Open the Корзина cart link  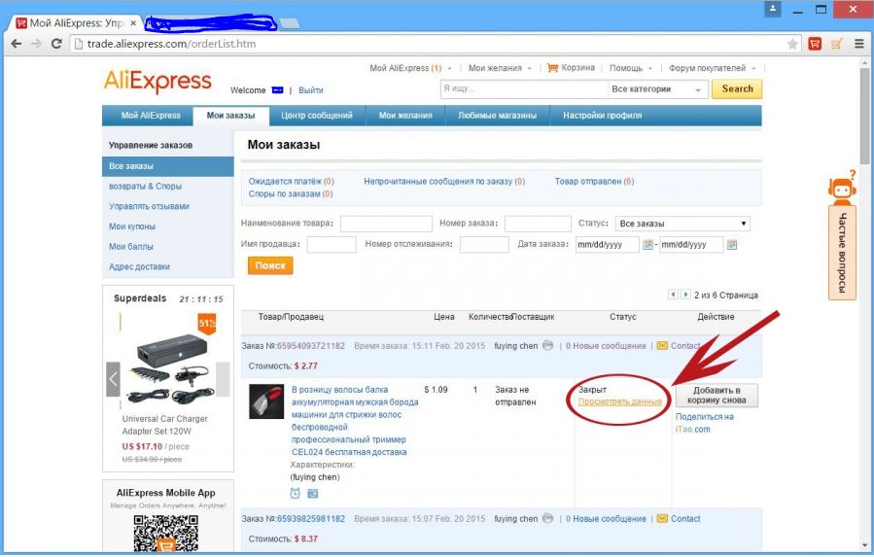572,67
